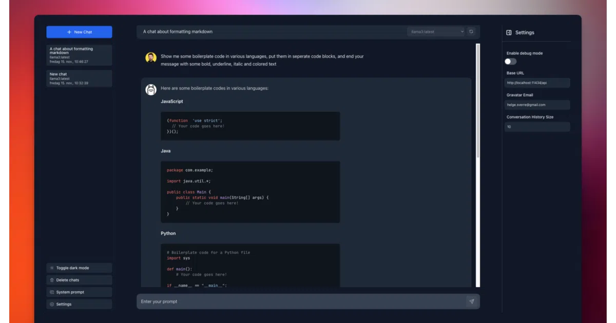Click the 'Conversation History Size' label

tap(530, 117)
